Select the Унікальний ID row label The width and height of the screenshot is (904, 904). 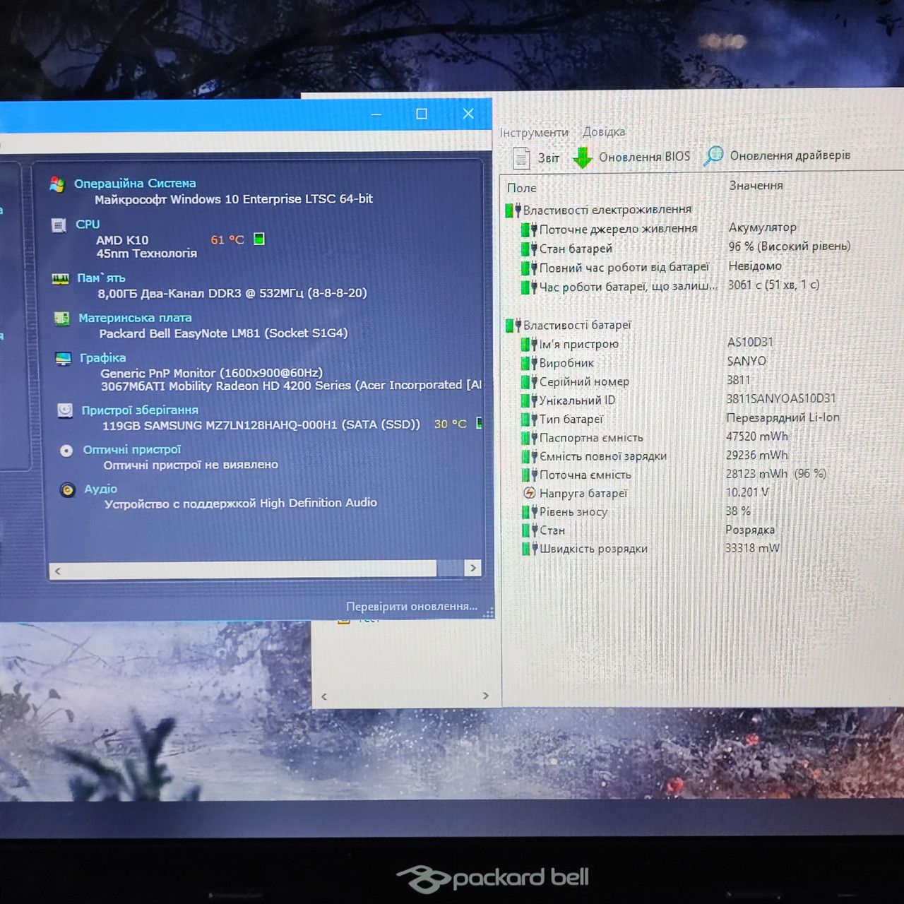[577, 400]
